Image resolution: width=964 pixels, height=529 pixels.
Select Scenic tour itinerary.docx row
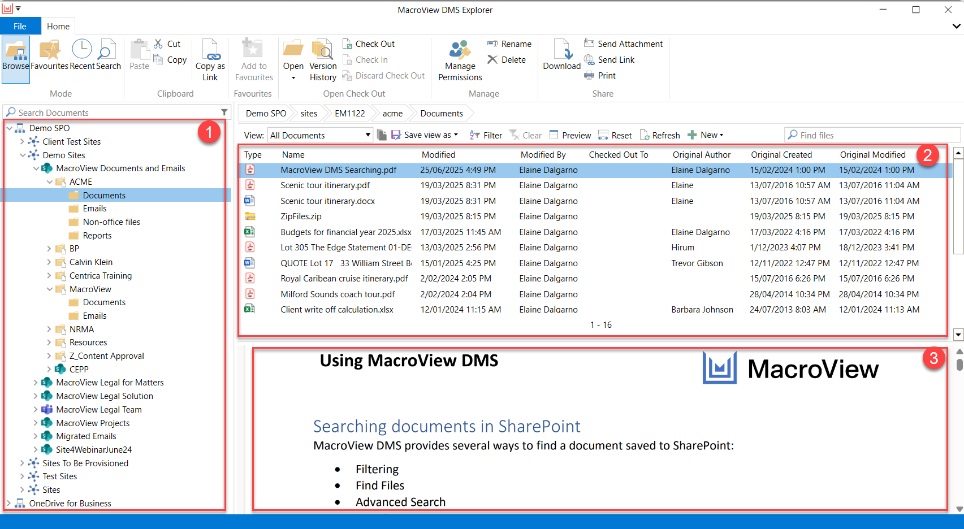pyautogui.click(x=594, y=201)
